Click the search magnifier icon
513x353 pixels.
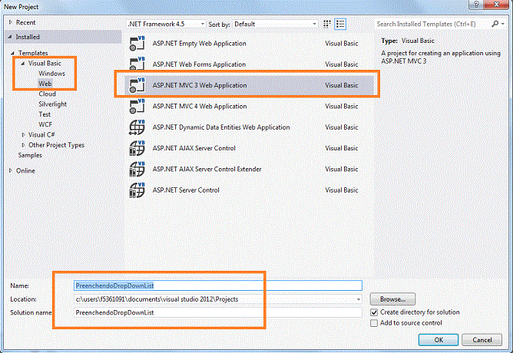coord(495,24)
